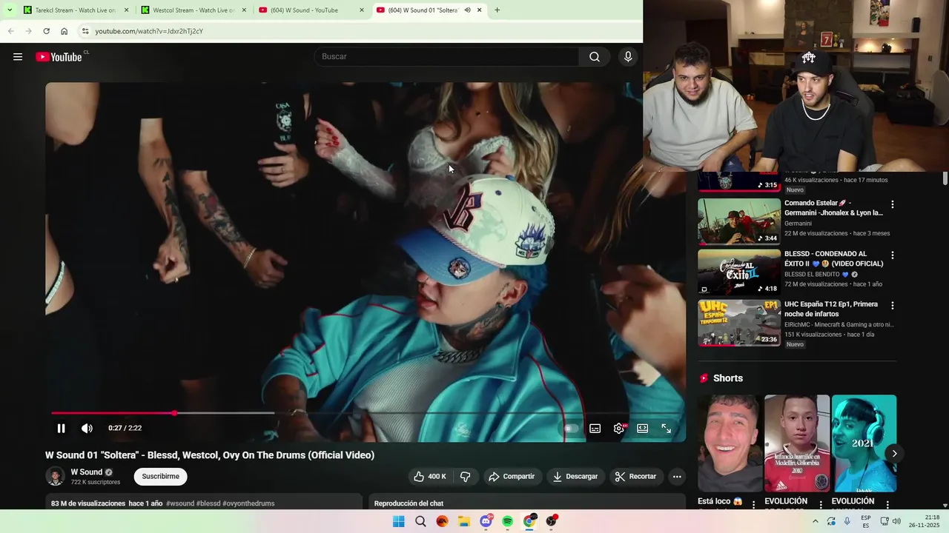Open a new browser tab

(x=497, y=10)
